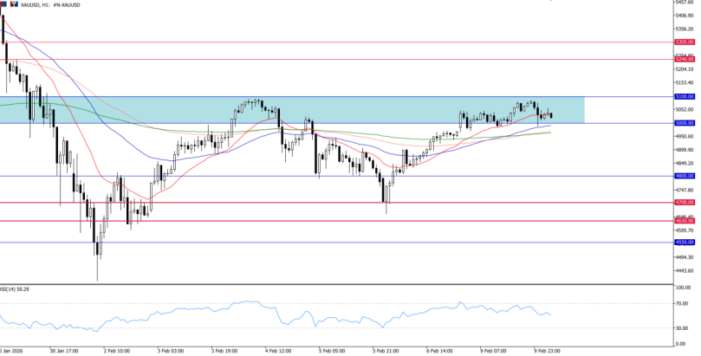The image size is (701, 356).
Task: Click the 9 Feb 23:00 time axis label
Action: coord(548,351)
